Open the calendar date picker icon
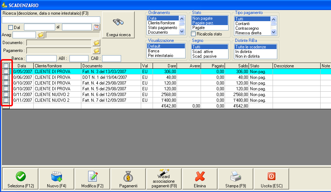This screenshot has width=331, height=192. [x=96, y=27]
